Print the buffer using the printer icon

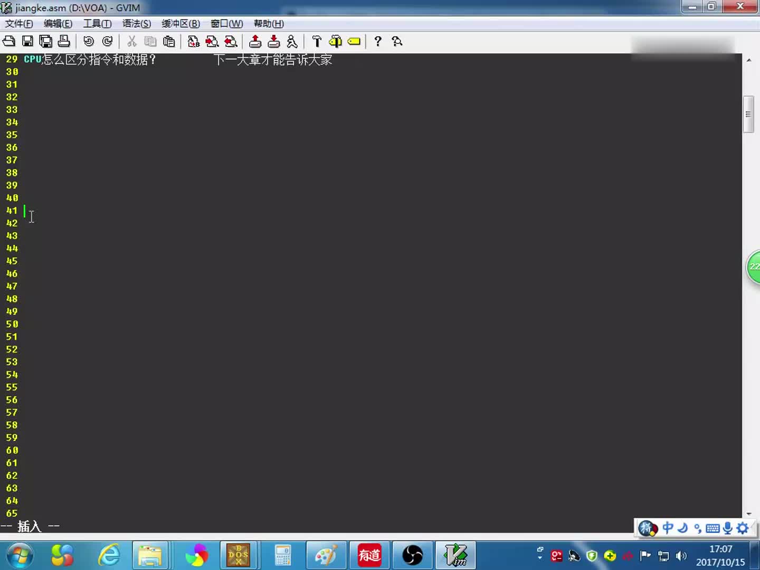click(x=64, y=41)
